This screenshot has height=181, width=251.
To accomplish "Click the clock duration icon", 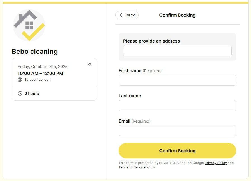I will 20,94.
